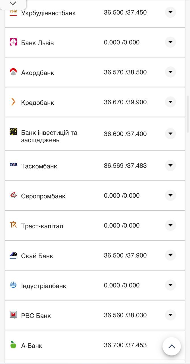Open the Кредобанк details dropdown

pyautogui.click(x=170, y=102)
